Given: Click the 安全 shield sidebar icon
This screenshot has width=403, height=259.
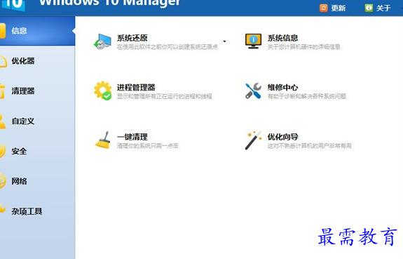Looking at the screenshot, I should click(x=3, y=152).
